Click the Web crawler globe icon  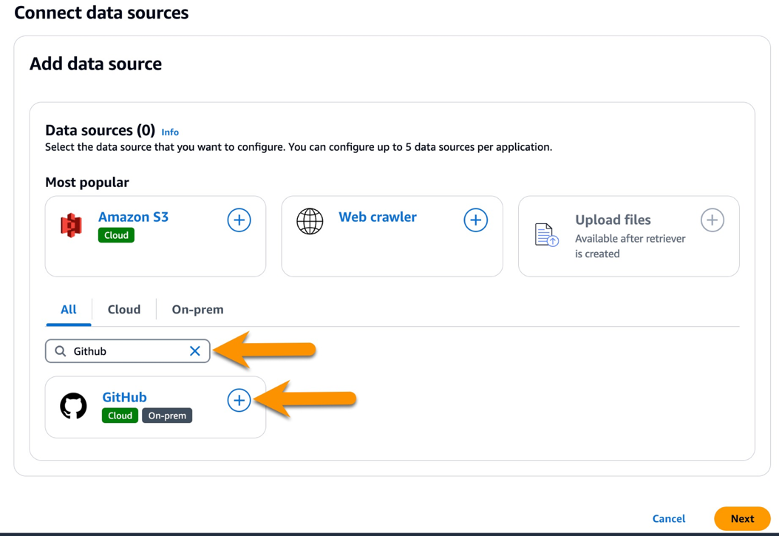point(310,220)
